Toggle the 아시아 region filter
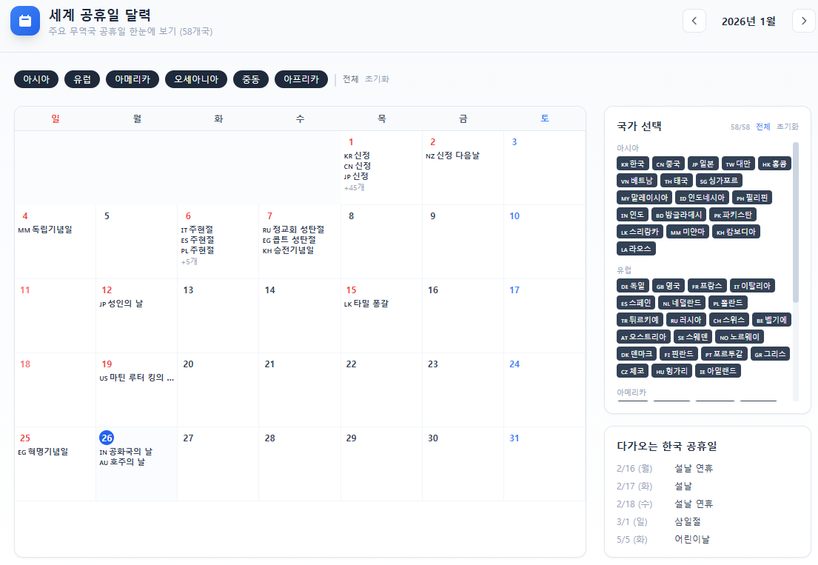 36,79
